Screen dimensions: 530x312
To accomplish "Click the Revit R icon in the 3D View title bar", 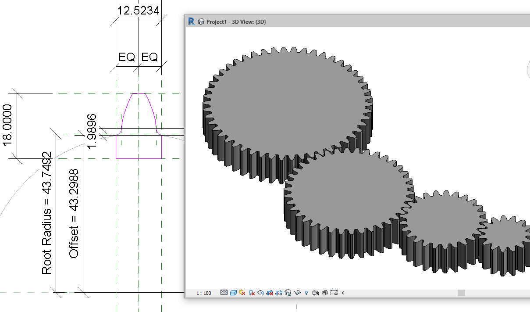I will [191, 22].
